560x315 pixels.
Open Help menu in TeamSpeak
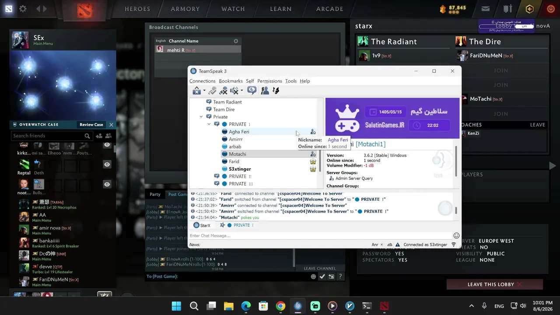pos(304,81)
